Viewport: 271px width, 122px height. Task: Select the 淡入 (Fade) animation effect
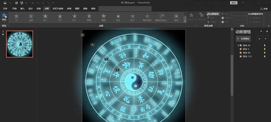45,17
